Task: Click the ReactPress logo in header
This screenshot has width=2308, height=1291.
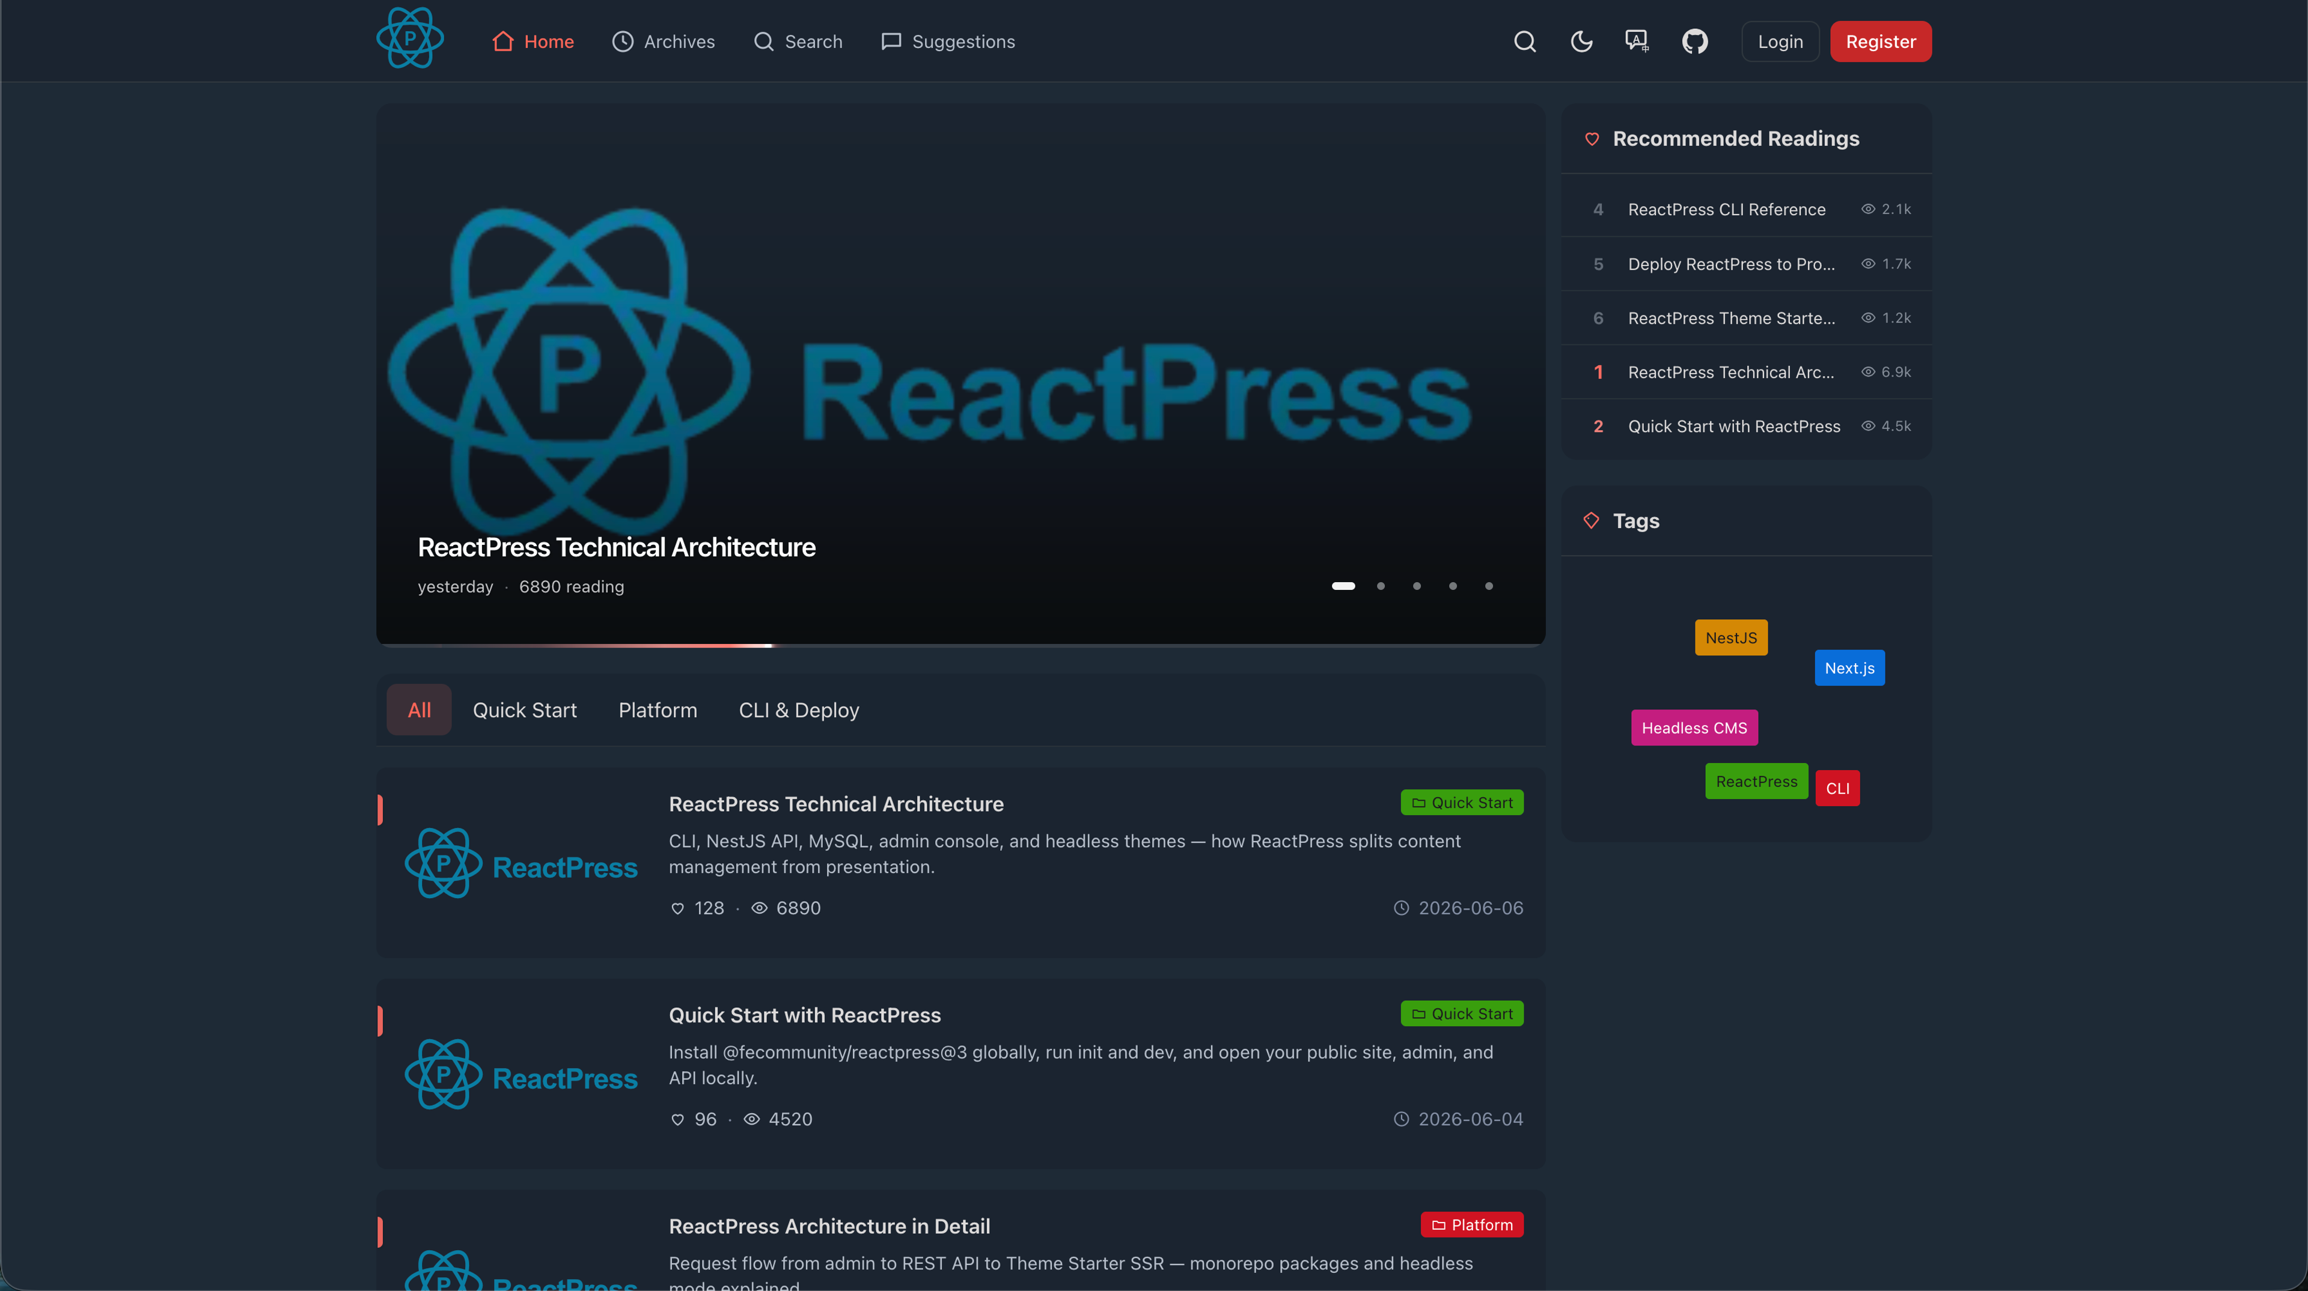Action: point(411,38)
